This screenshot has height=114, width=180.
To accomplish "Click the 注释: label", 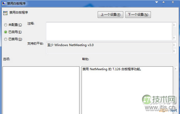I will [31, 24].
